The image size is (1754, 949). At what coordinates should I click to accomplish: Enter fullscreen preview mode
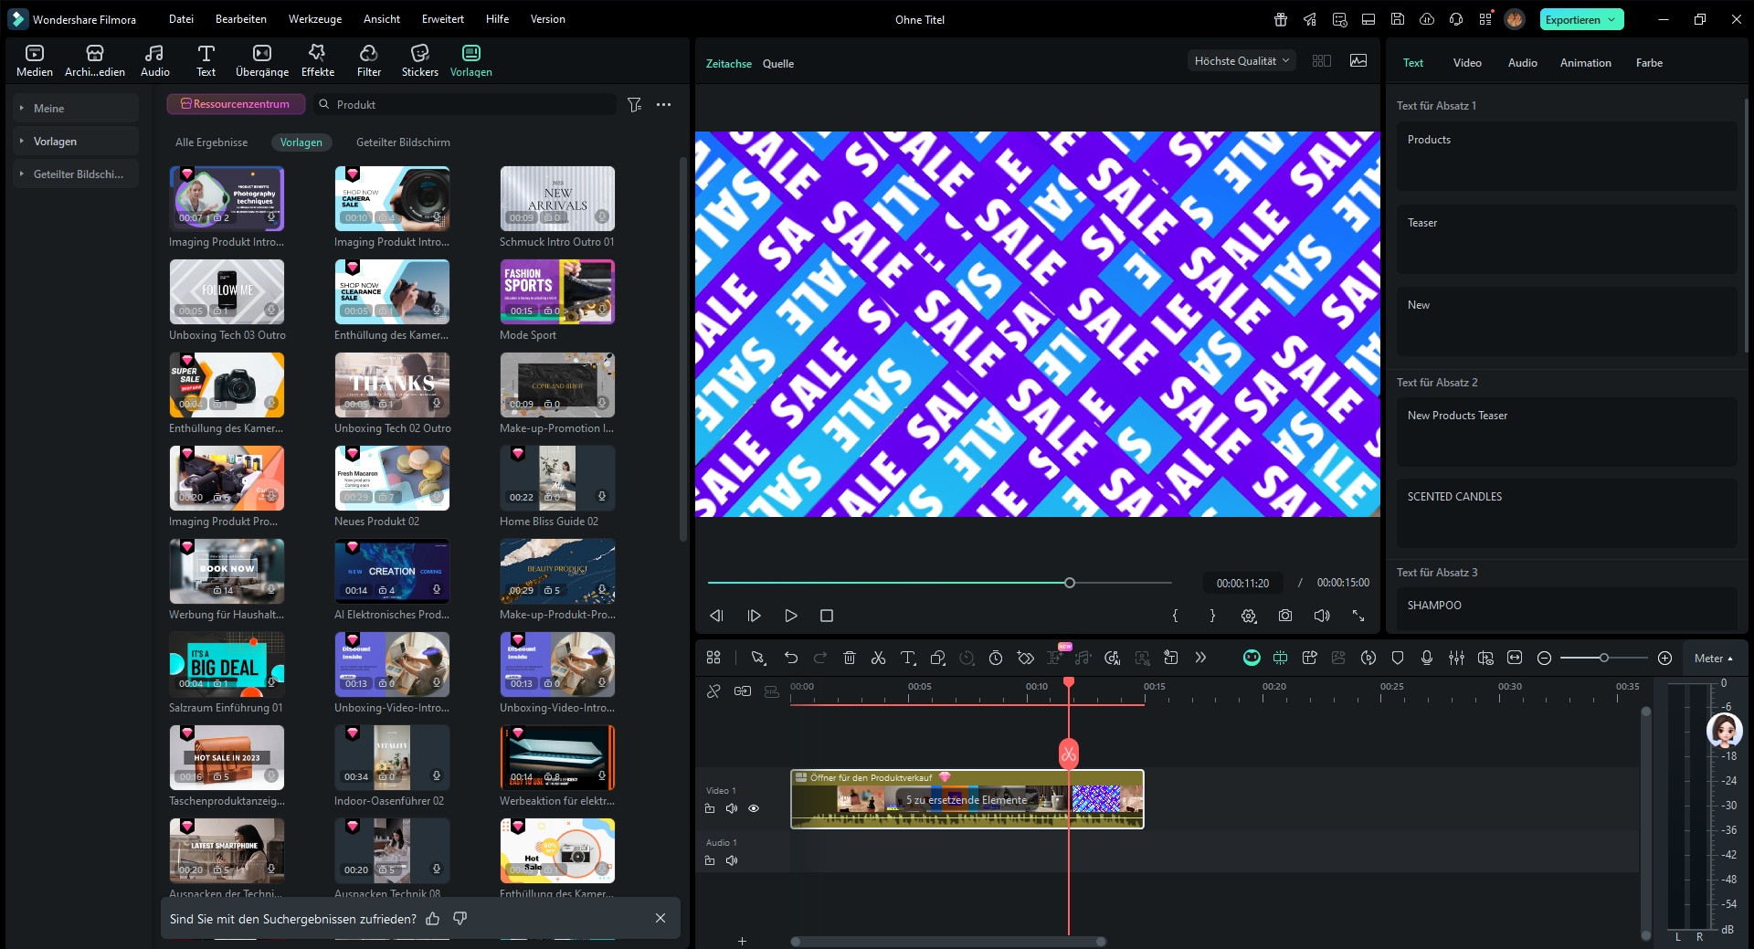click(x=1358, y=616)
